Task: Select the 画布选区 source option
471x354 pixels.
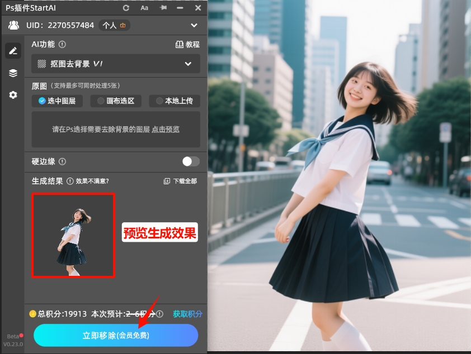Action: point(116,101)
